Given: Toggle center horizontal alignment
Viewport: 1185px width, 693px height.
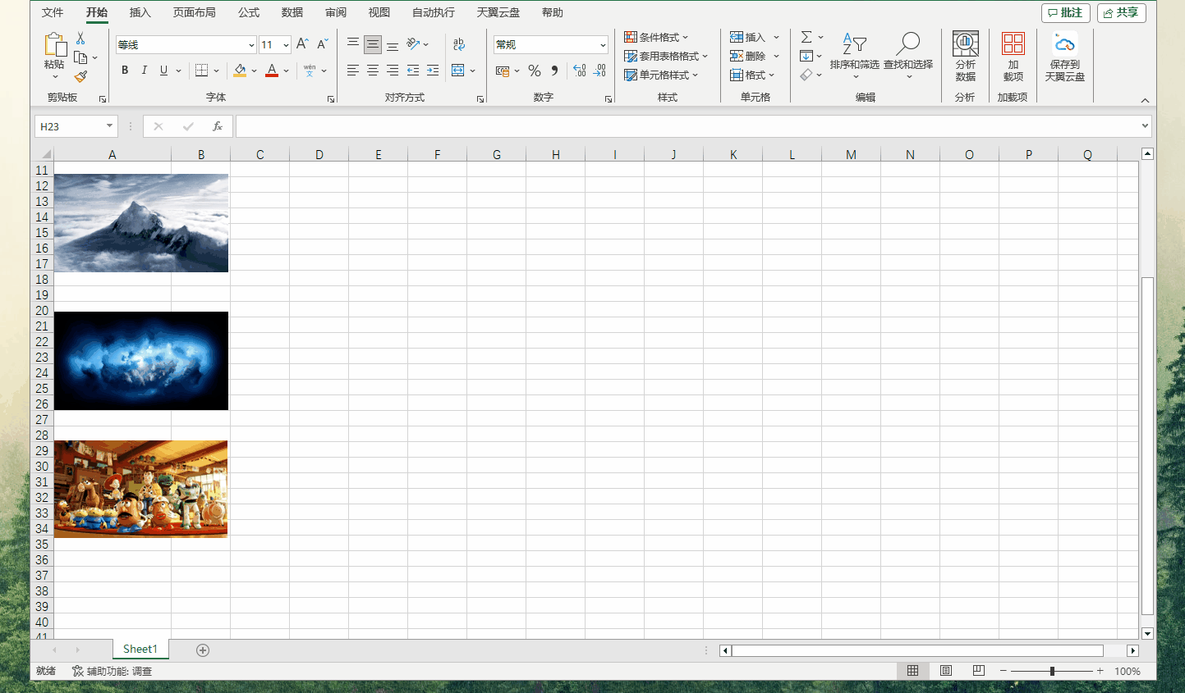Looking at the screenshot, I should pyautogui.click(x=373, y=71).
